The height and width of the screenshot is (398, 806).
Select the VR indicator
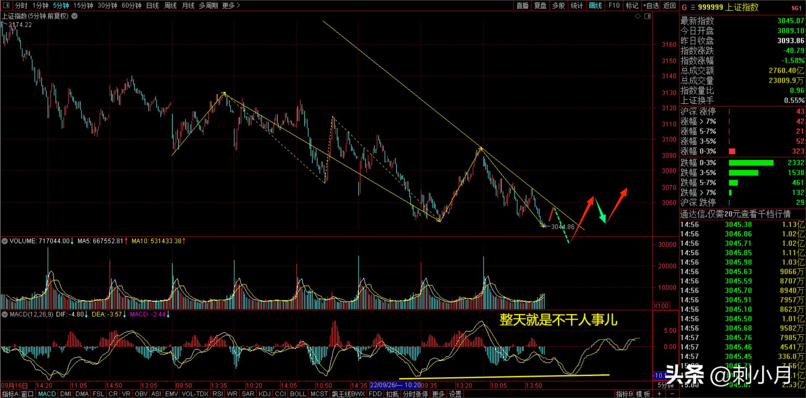tap(126, 394)
